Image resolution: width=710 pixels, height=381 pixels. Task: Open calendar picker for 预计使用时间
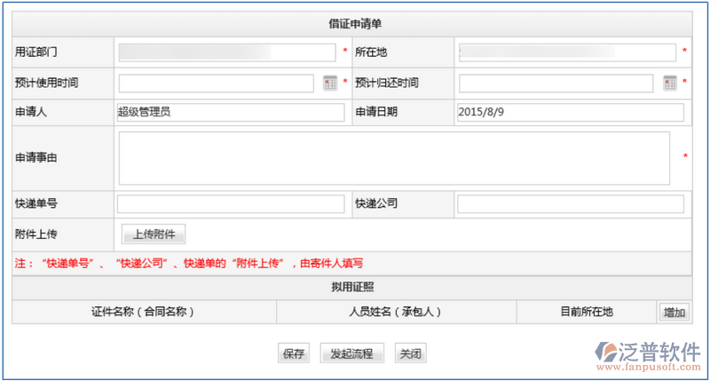coord(330,83)
